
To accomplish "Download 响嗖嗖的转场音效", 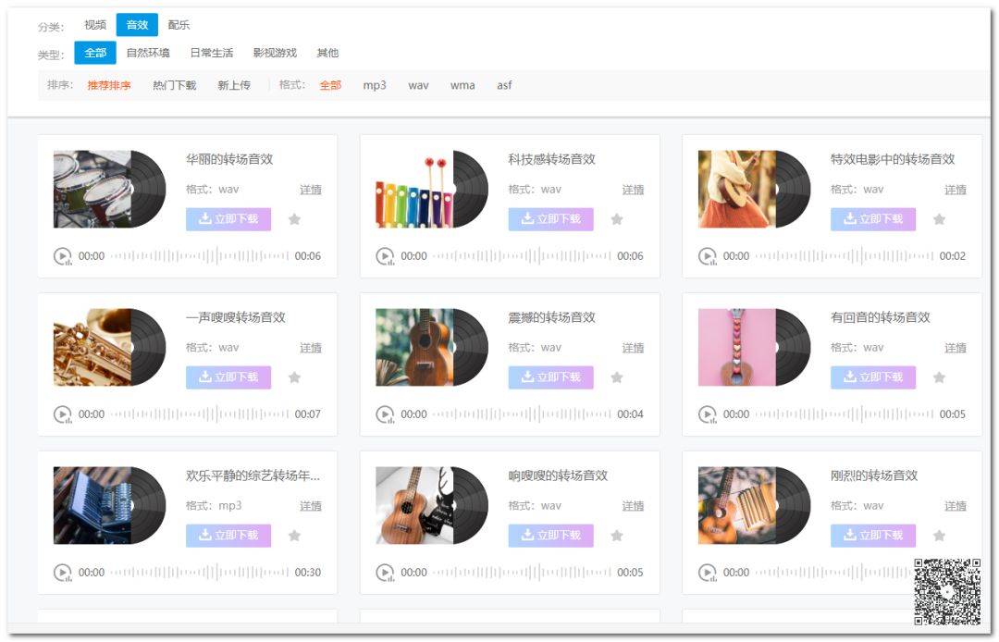I will [x=551, y=535].
